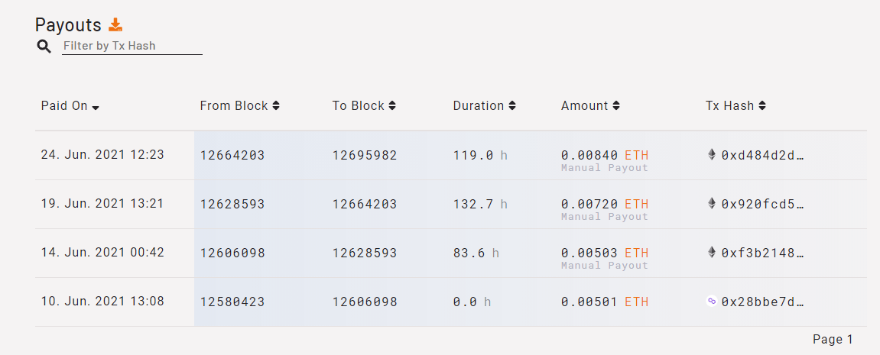Sort by From Block column

click(x=276, y=106)
